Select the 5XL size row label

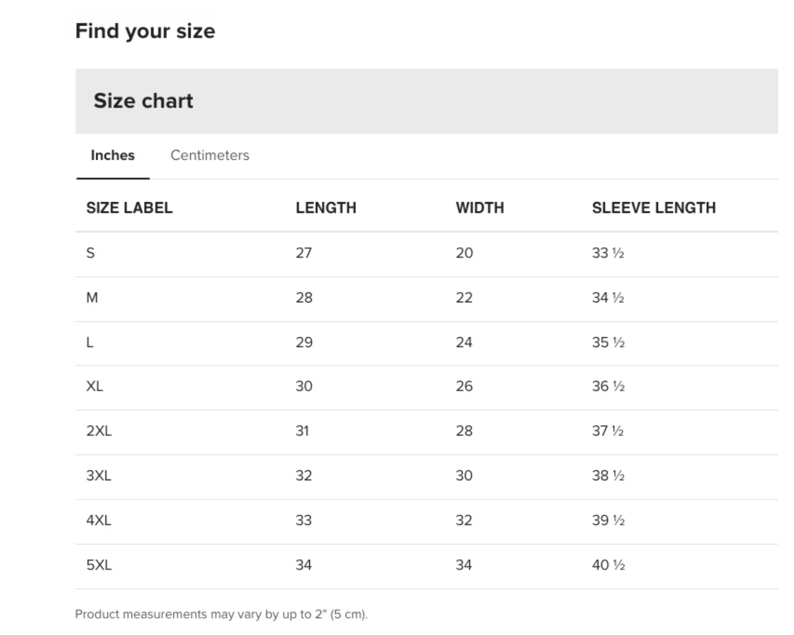99,565
